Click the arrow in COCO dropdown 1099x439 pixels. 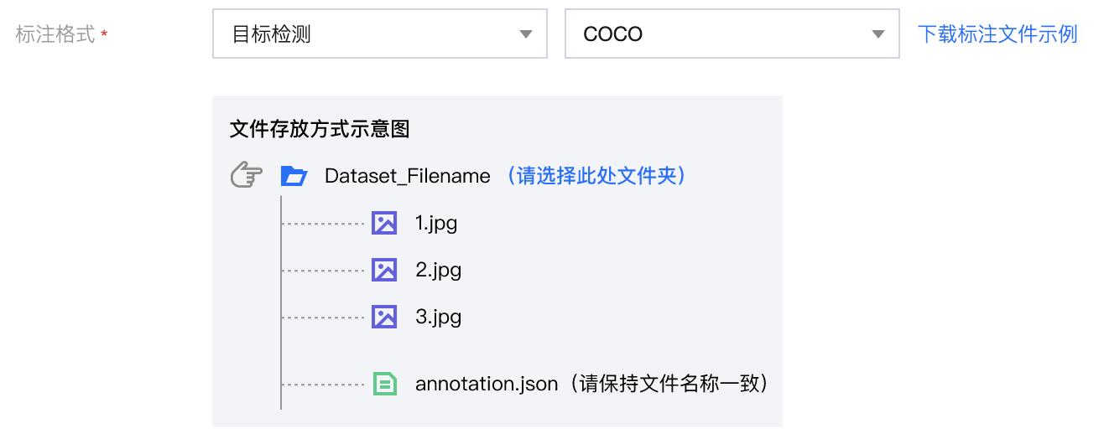coord(878,34)
